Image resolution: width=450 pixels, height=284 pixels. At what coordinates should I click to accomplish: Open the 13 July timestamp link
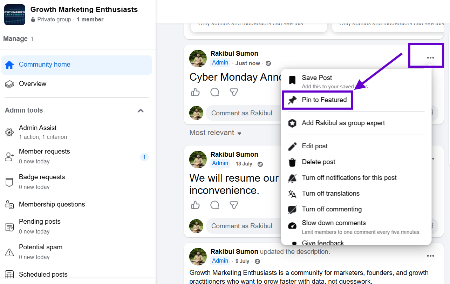pyautogui.click(x=244, y=164)
